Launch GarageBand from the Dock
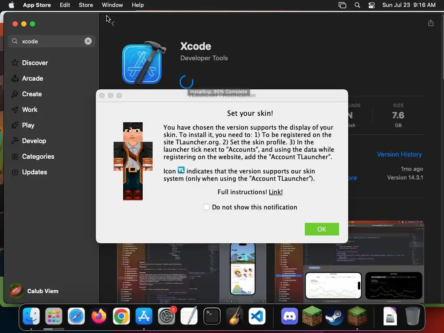The width and height of the screenshot is (444, 333). [235, 316]
